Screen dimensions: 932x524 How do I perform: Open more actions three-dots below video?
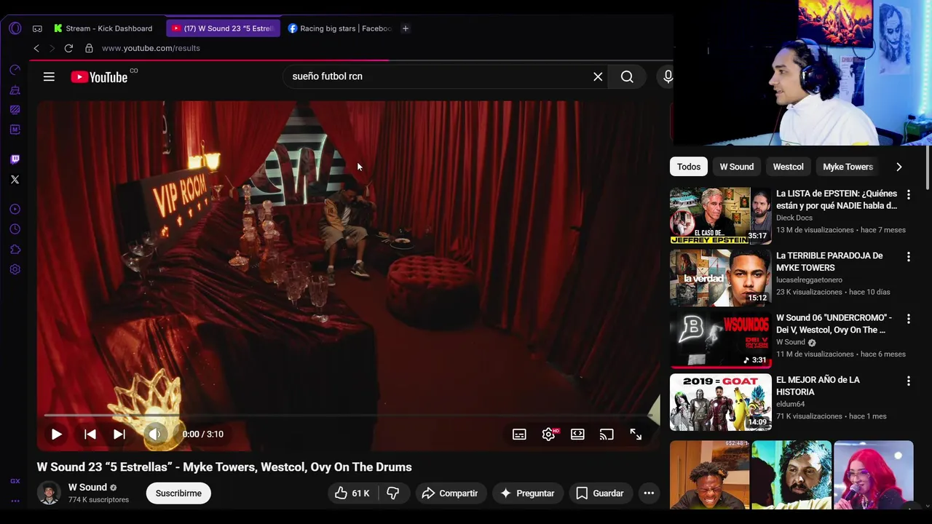click(x=649, y=493)
